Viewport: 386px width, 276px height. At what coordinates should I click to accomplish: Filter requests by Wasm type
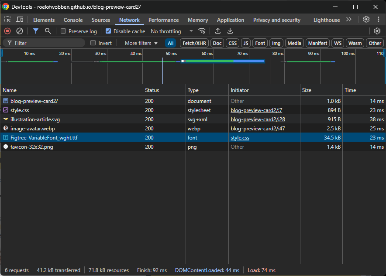pos(355,43)
